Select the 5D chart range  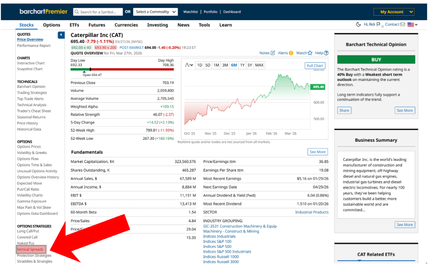pyautogui.click(x=208, y=65)
